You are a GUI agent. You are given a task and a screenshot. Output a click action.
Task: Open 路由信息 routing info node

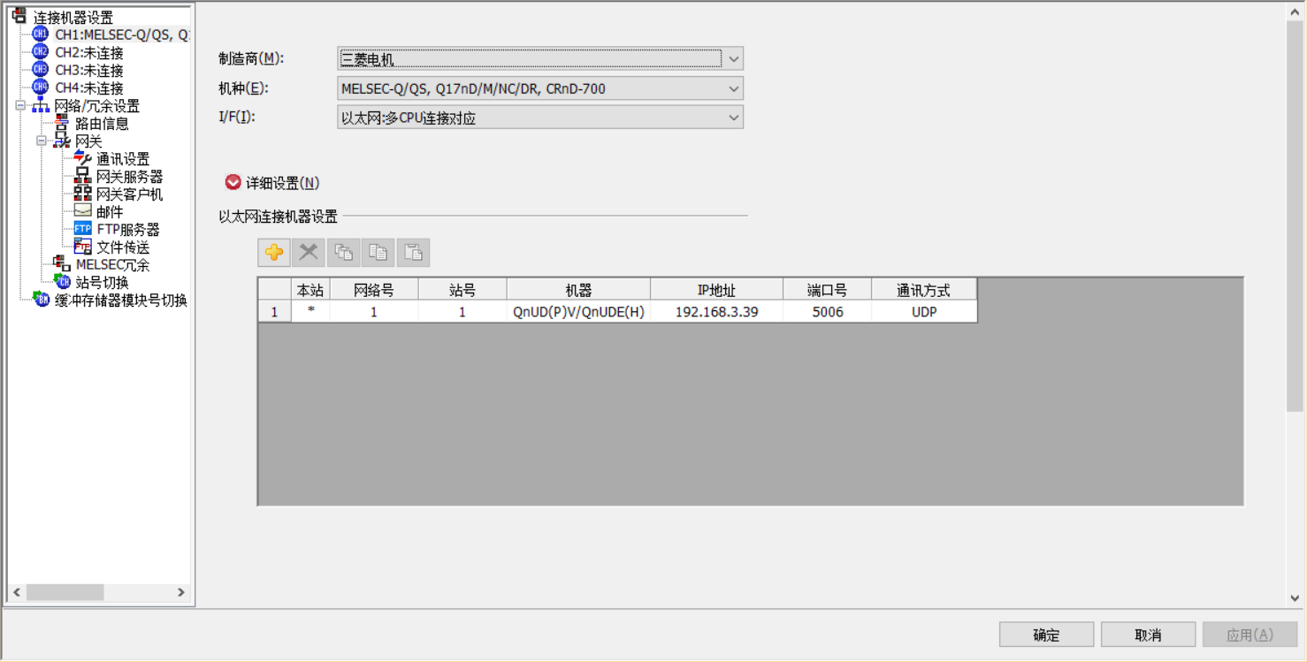pyautogui.click(x=102, y=124)
